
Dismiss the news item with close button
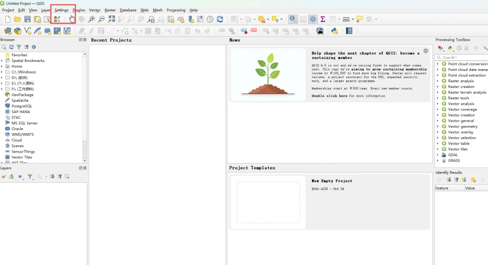point(426,51)
